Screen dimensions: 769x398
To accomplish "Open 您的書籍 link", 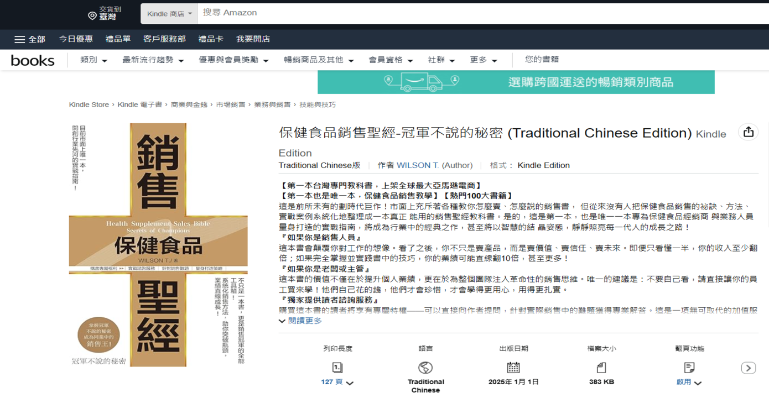I will tap(542, 59).
